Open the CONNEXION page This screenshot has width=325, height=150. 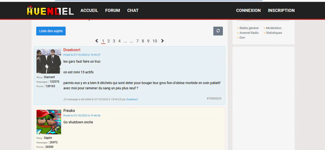pyautogui.click(x=248, y=10)
